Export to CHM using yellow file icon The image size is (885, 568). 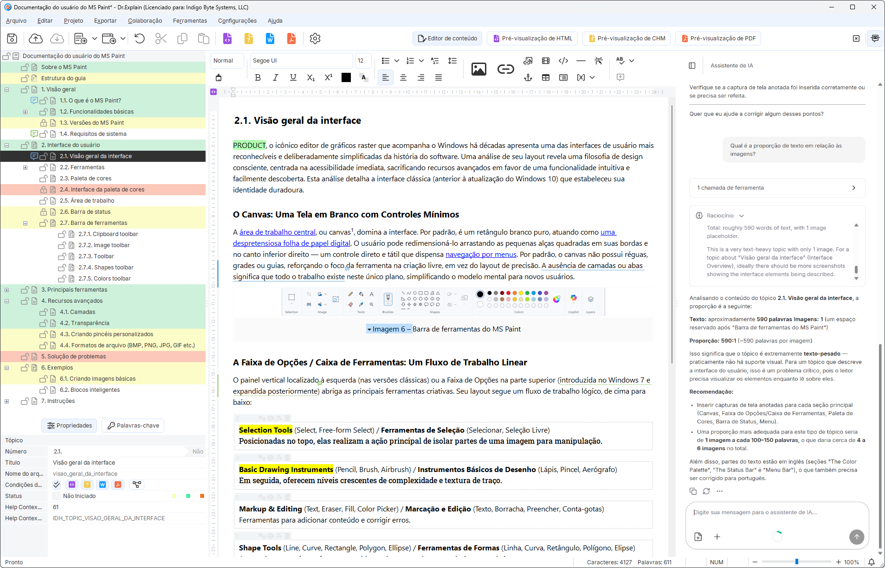pyautogui.click(x=249, y=38)
